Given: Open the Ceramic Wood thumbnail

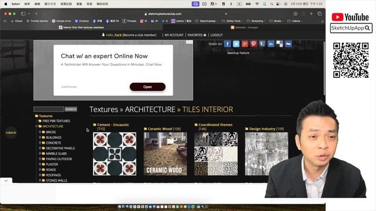Looking at the screenshot, I should (165, 154).
